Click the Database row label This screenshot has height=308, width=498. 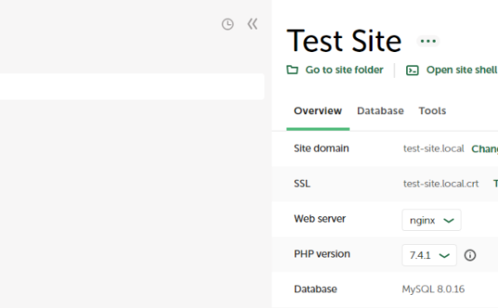point(316,289)
